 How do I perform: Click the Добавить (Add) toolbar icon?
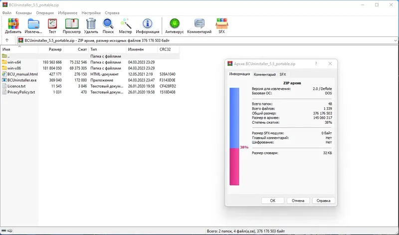coord(13,26)
